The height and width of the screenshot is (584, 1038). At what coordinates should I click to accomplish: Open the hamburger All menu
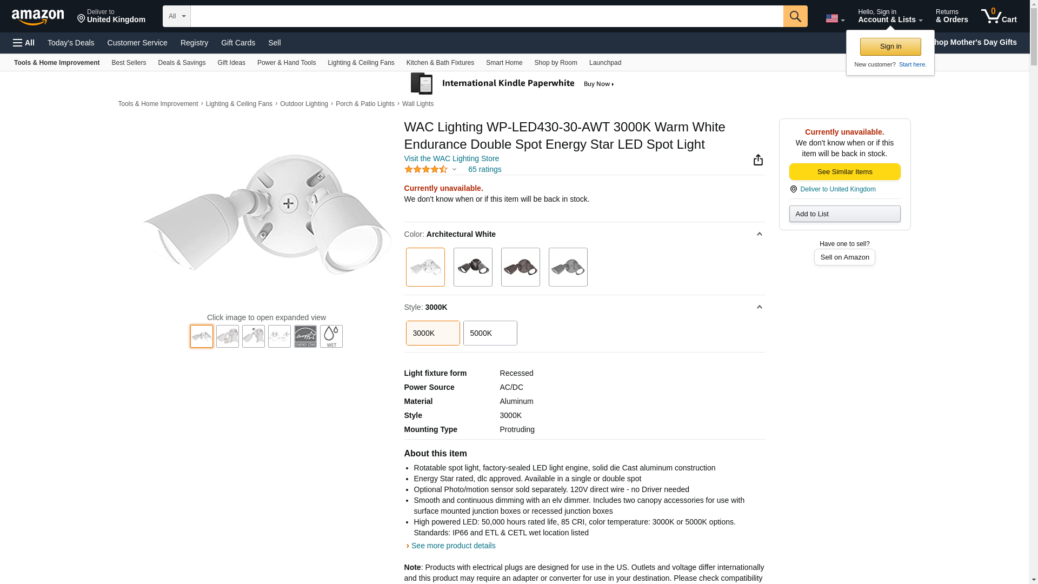point(24,43)
